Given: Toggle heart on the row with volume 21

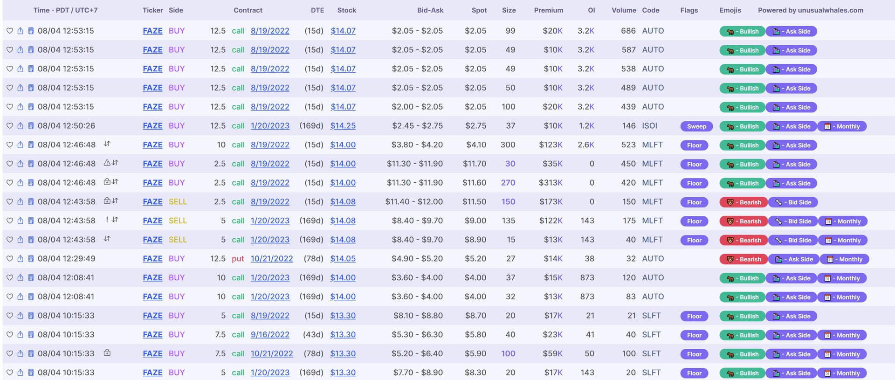Looking at the screenshot, I should point(9,316).
